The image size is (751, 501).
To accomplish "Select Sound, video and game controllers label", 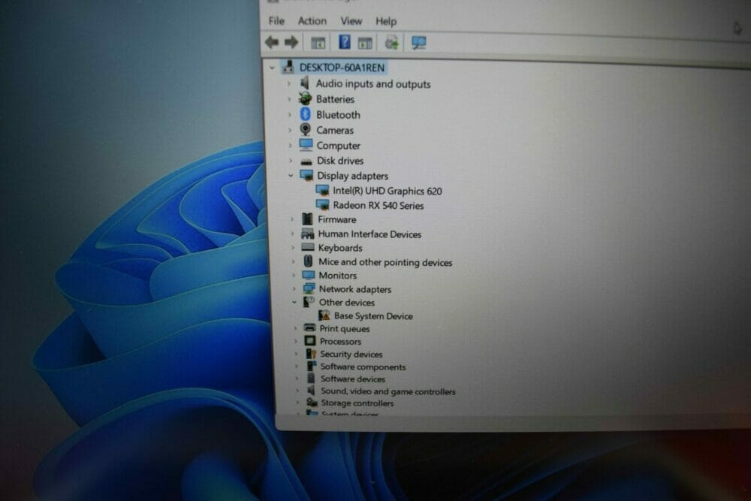I will pos(388,391).
